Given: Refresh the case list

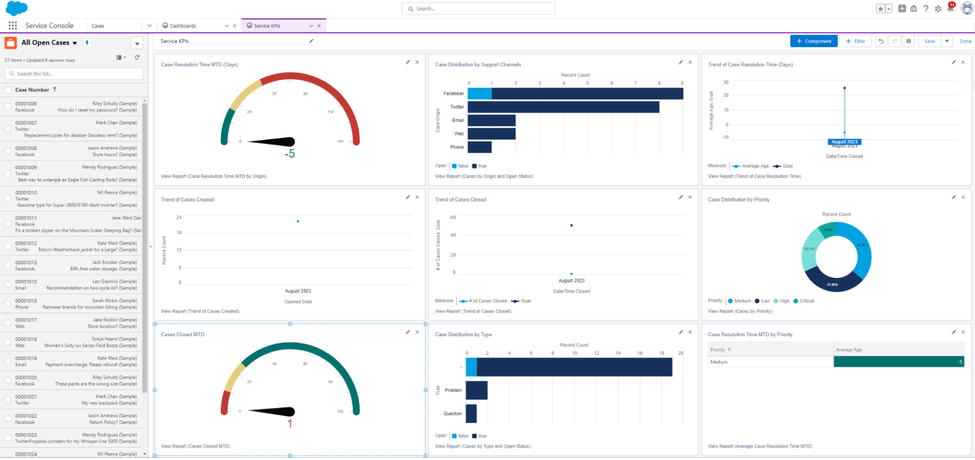Looking at the screenshot, I should [x=137, y=58].
